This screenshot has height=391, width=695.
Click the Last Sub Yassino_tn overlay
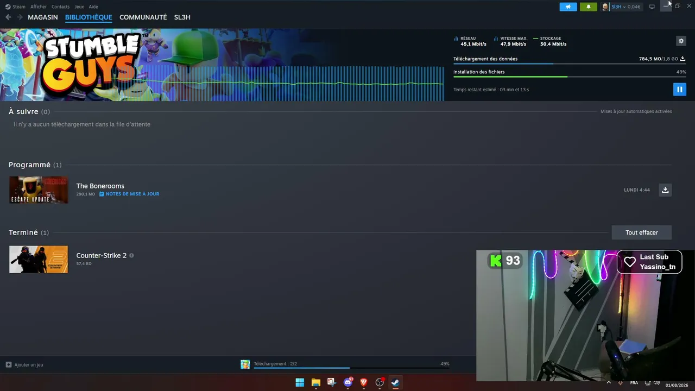[649, 262]
